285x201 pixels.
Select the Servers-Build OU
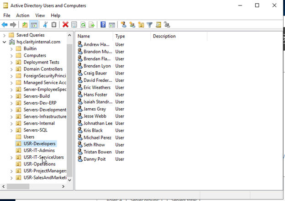[x=37, y=96]
